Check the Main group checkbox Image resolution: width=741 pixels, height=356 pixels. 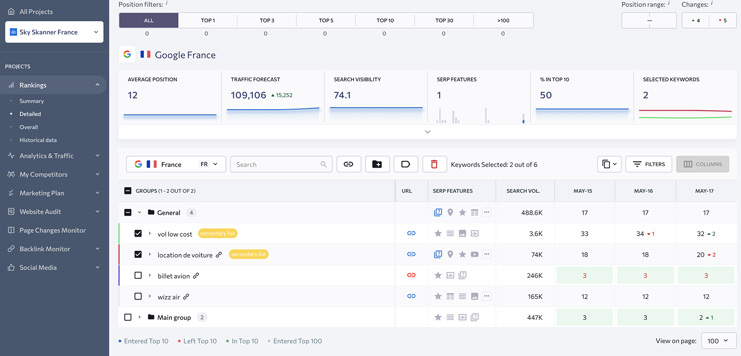pyautogui.click(x=128, y=317)
